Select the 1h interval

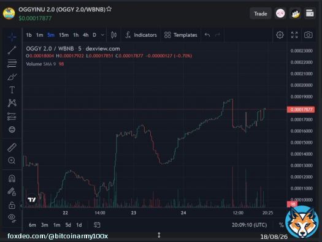coord(76,35)
